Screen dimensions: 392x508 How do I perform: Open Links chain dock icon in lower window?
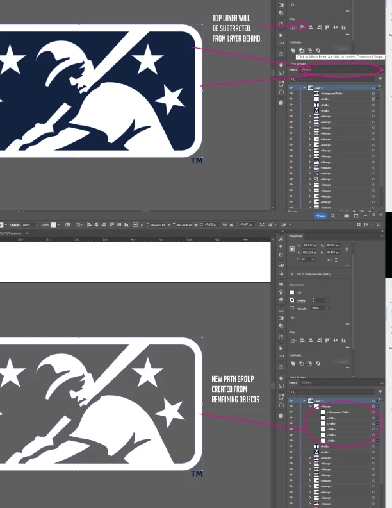pyautogui.click(x=281, y=356)
